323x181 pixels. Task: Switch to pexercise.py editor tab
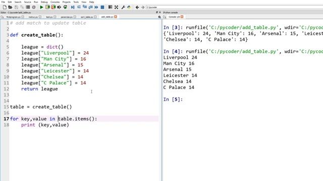pyautogui.click(x=67, y=17)
